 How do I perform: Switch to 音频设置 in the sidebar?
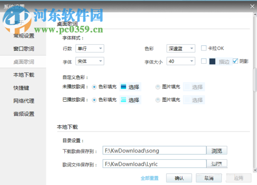(x=24, y=114)
